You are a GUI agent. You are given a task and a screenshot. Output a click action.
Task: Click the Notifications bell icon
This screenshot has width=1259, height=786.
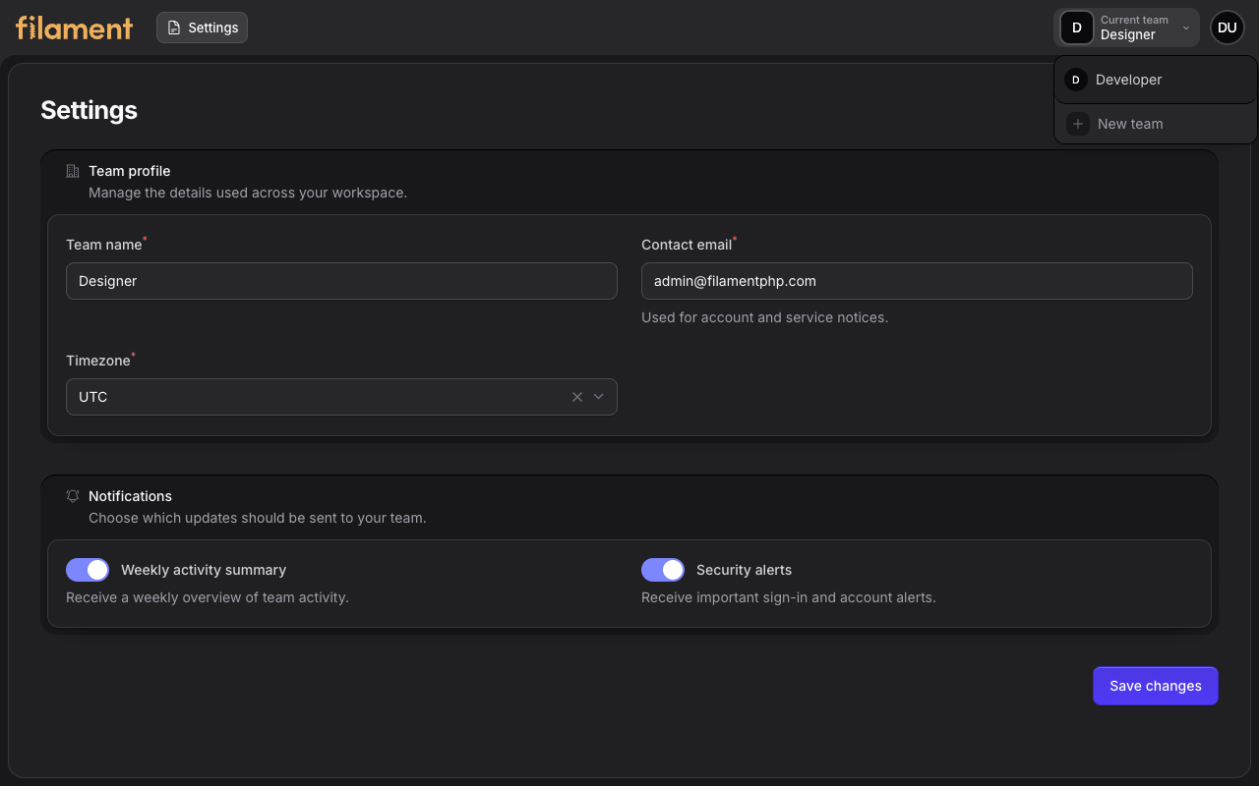(x=73, y=496)
